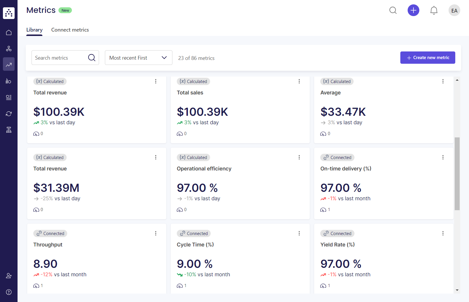Click the blue plus add button

[413, 11]
